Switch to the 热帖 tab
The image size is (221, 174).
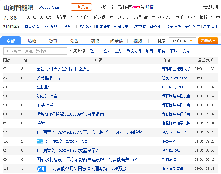pos(32,41)
